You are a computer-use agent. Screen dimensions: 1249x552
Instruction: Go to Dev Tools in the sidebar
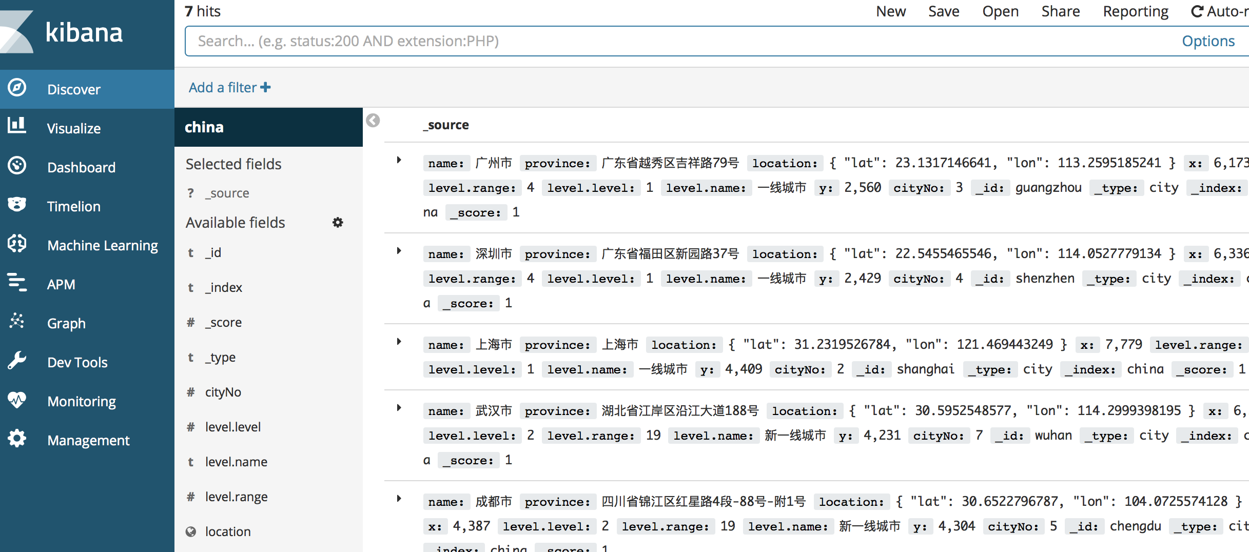(x=87, y=362)
